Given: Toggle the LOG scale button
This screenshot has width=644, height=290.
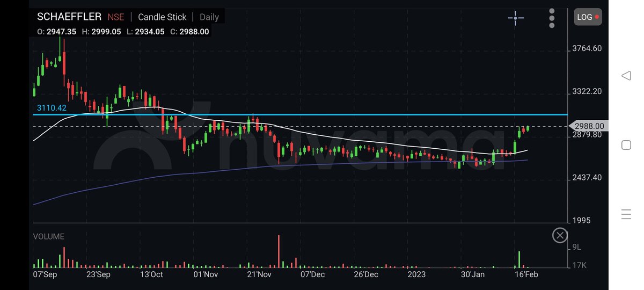Looking at the screenshot, I should pyautogui.click(x=588, y=17).
